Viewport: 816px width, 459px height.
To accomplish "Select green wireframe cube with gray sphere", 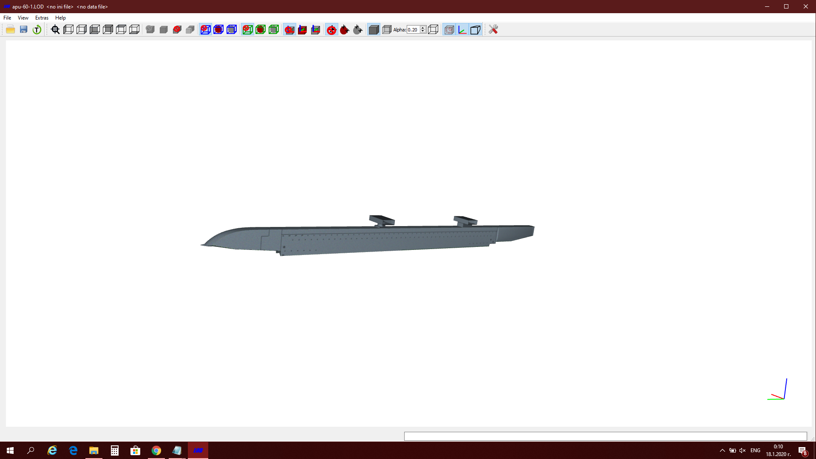I will 274,29.
